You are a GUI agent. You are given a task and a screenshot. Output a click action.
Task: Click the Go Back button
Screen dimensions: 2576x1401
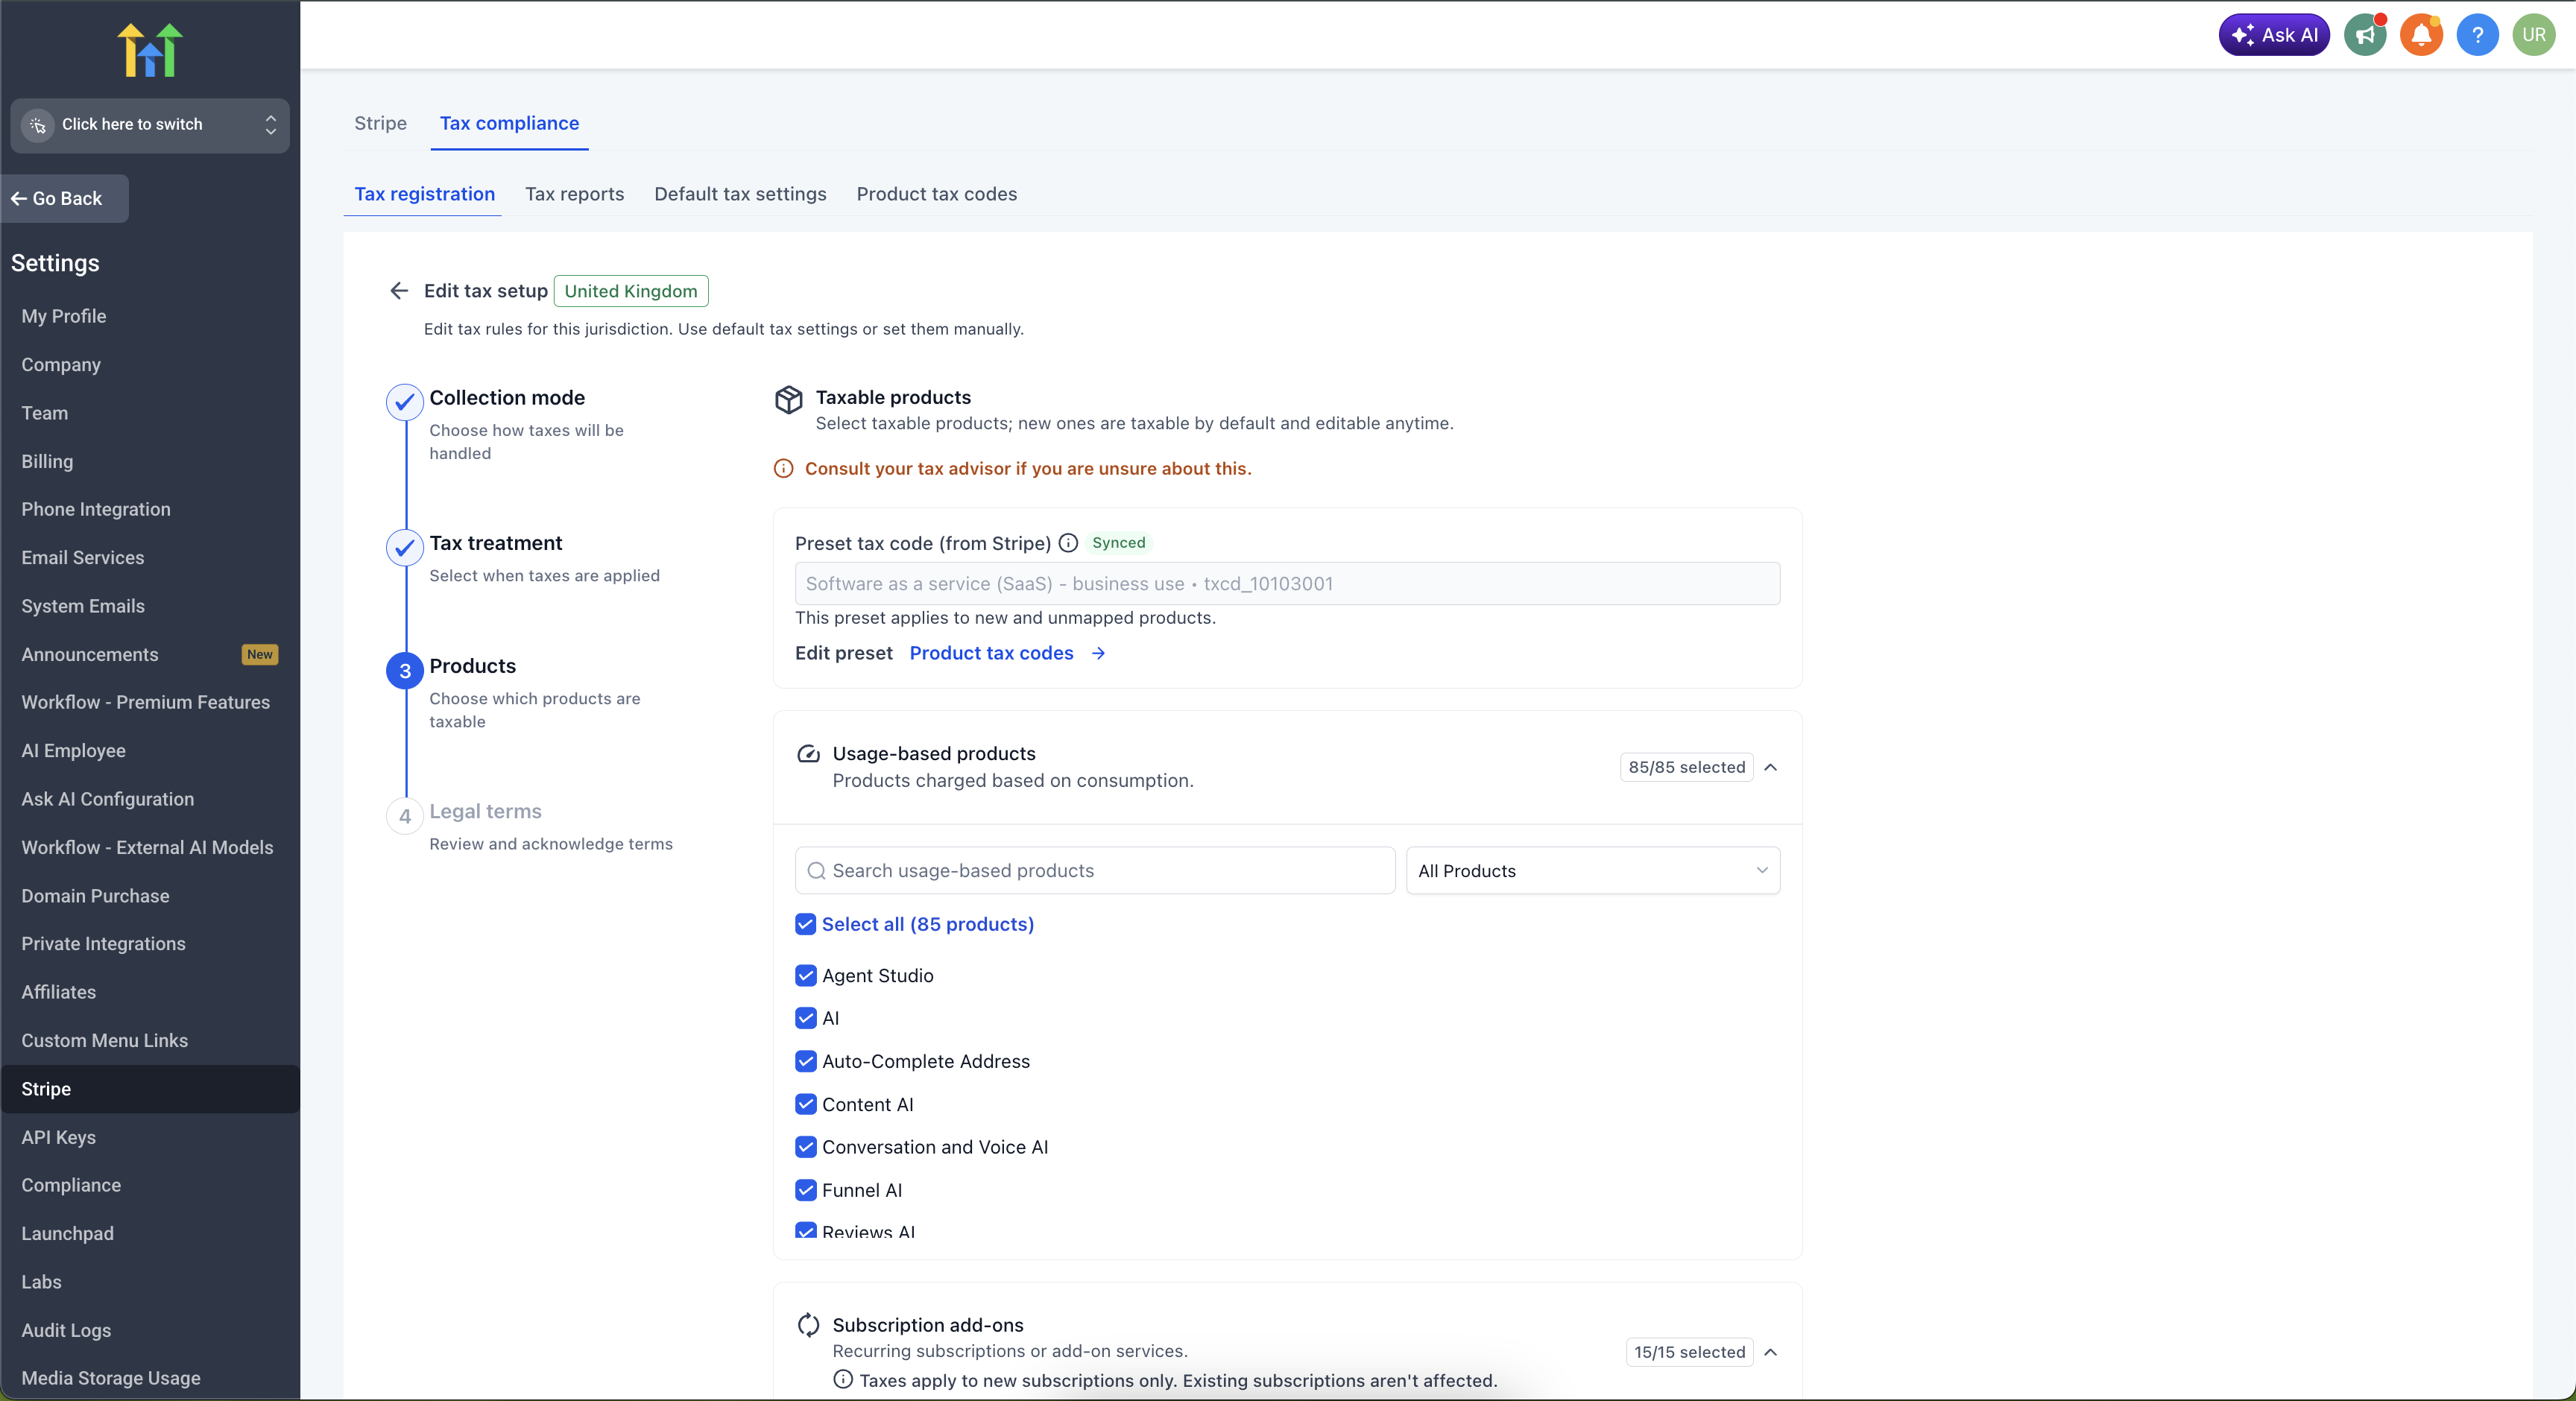pyautogui.click(x=65, y=199)
